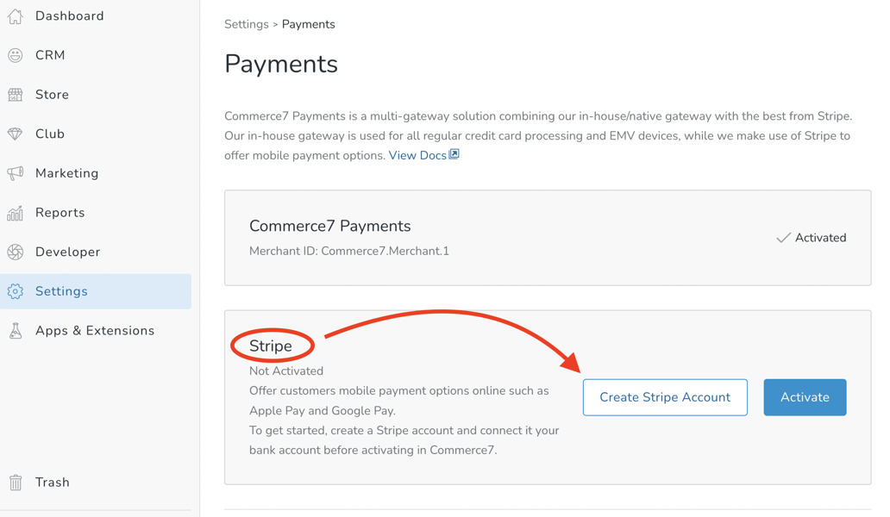Viewport: 890px width, 517px height.
Task: Click the Trash bin icon
Action: click(x=15, y=482)
